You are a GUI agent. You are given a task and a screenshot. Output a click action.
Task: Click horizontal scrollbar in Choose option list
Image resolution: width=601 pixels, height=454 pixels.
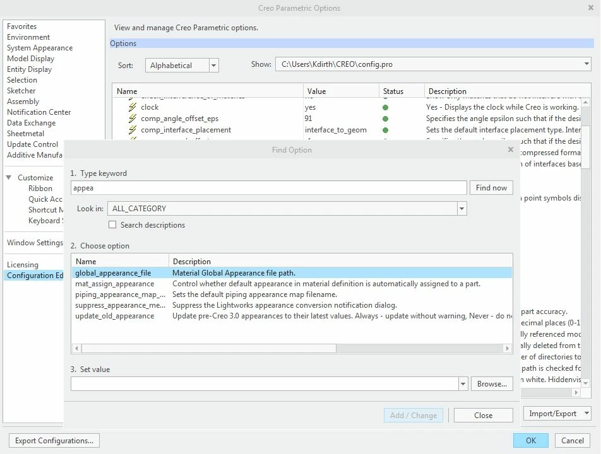point(209,348)
